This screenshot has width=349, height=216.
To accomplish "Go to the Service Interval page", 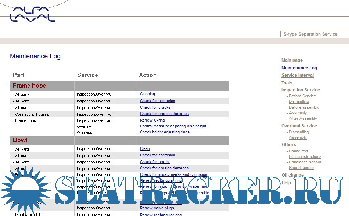I will (x=297, y=75).
